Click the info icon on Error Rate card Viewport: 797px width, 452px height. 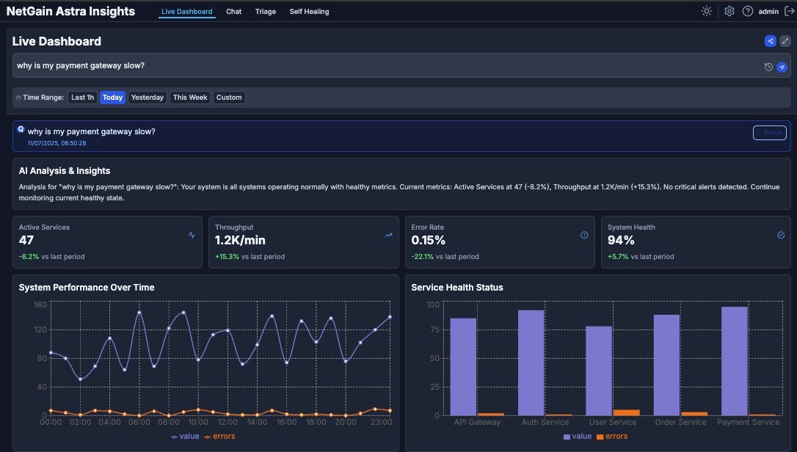tap(584, 234)
